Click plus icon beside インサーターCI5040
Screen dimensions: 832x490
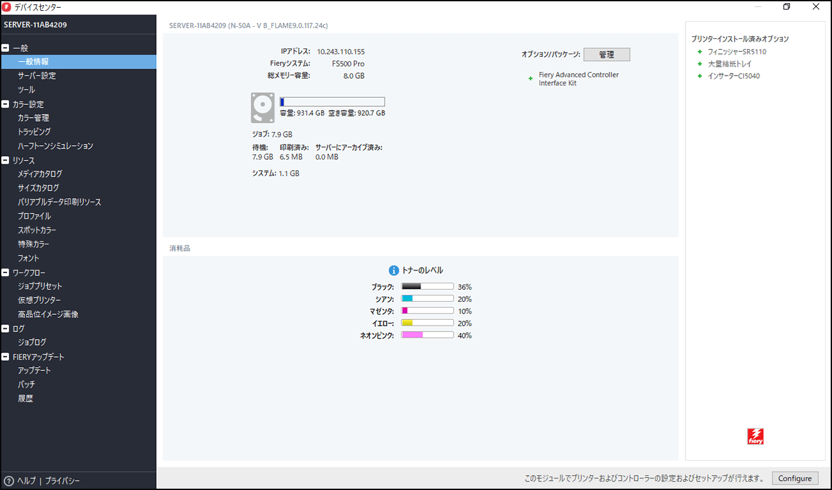[x=700, y=76]
